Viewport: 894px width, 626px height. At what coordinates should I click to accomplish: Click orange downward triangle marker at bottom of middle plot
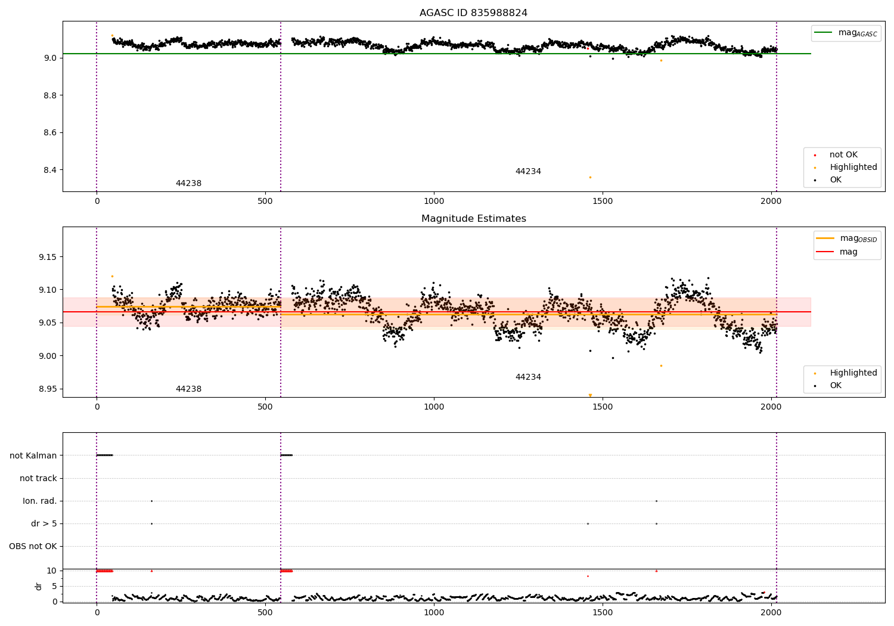tap(590, 395)
